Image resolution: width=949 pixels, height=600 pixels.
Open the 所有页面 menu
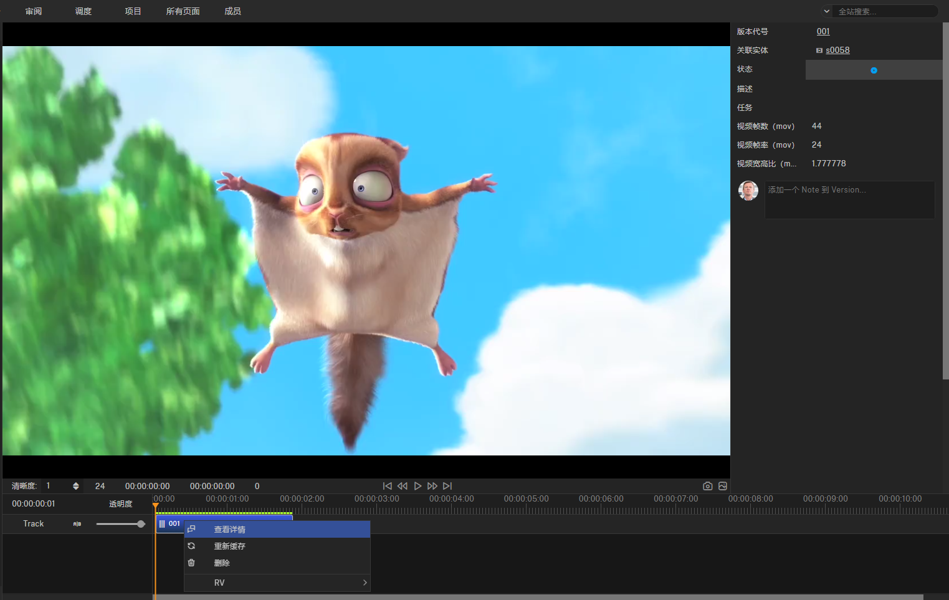(x=183, y=11)
